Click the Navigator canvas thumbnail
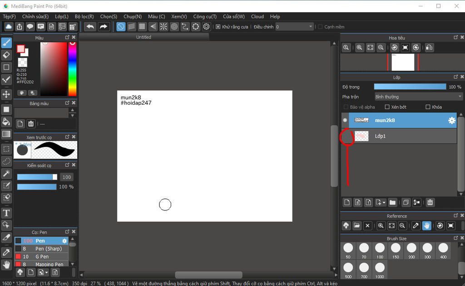465x286 pixels. [x=403, y=62]
